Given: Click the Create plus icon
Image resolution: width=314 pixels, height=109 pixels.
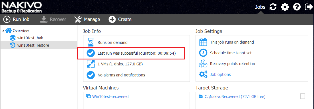Looking at the screenshot, I should pos(112,19).
